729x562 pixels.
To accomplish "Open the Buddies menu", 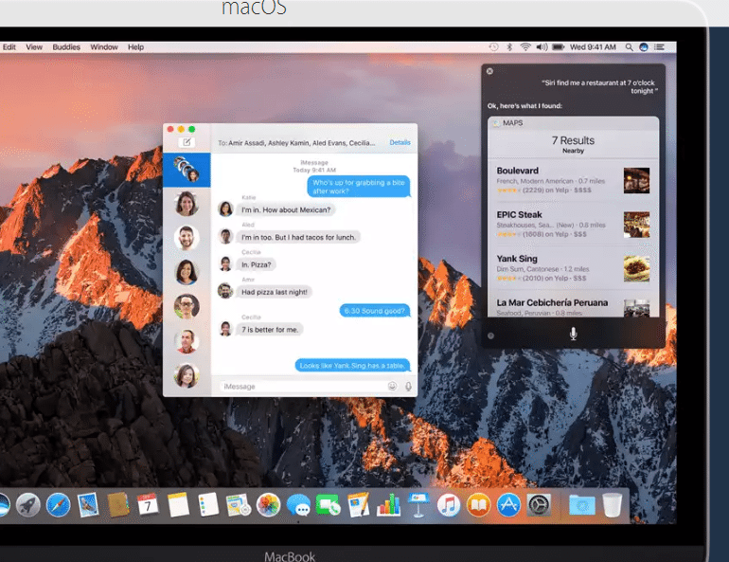I will (x=66, y=47).
